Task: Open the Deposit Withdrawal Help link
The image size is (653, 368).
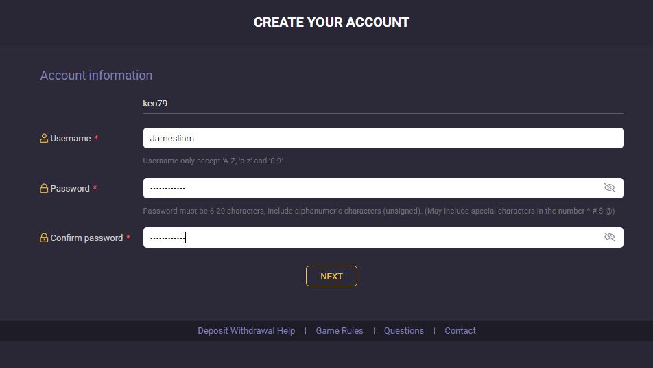Action: [x=246, y=331]
